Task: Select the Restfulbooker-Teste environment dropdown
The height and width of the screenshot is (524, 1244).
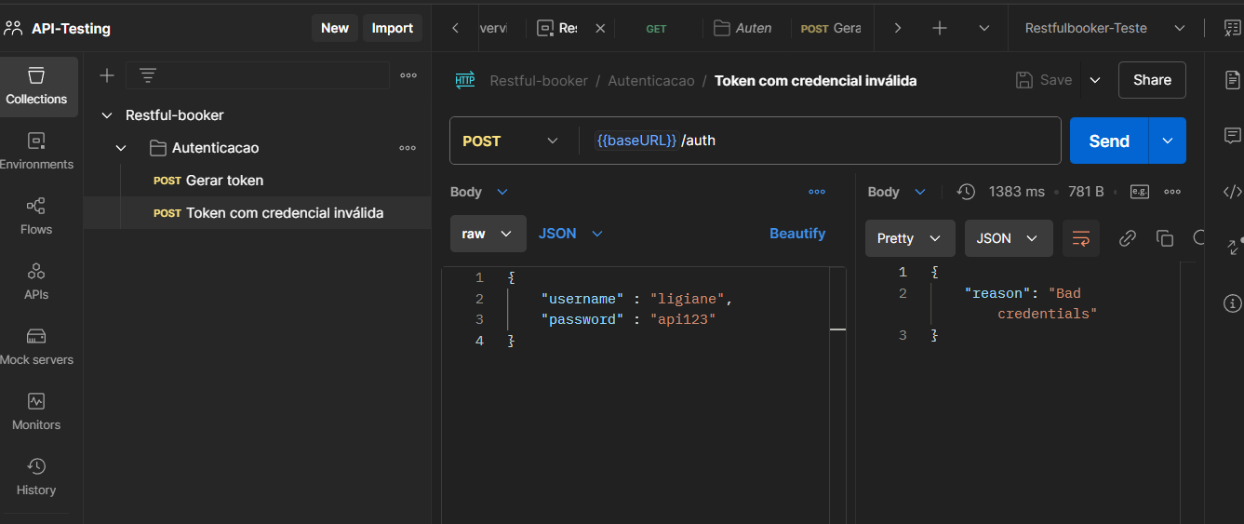Action: (1104, 28)
